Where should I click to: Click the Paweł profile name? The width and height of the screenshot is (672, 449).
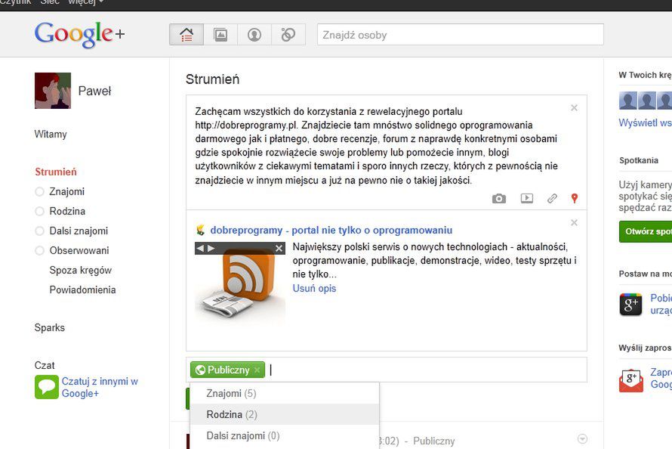(x=94, y=91)
